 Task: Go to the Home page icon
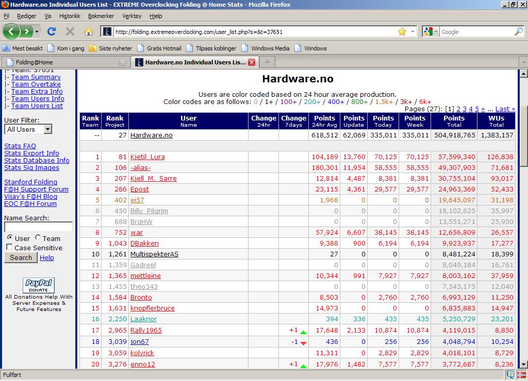(x=89, y=32)
